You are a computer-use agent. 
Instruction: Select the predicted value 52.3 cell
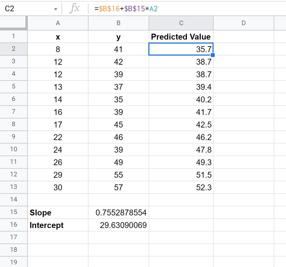181,187
